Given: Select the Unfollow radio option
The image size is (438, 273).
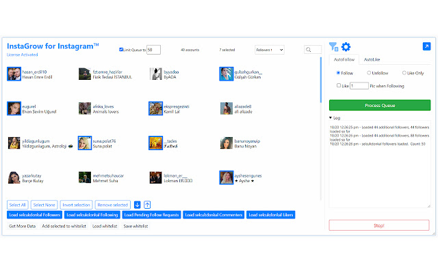Looking at the screenshot, I should coord(370,72).
